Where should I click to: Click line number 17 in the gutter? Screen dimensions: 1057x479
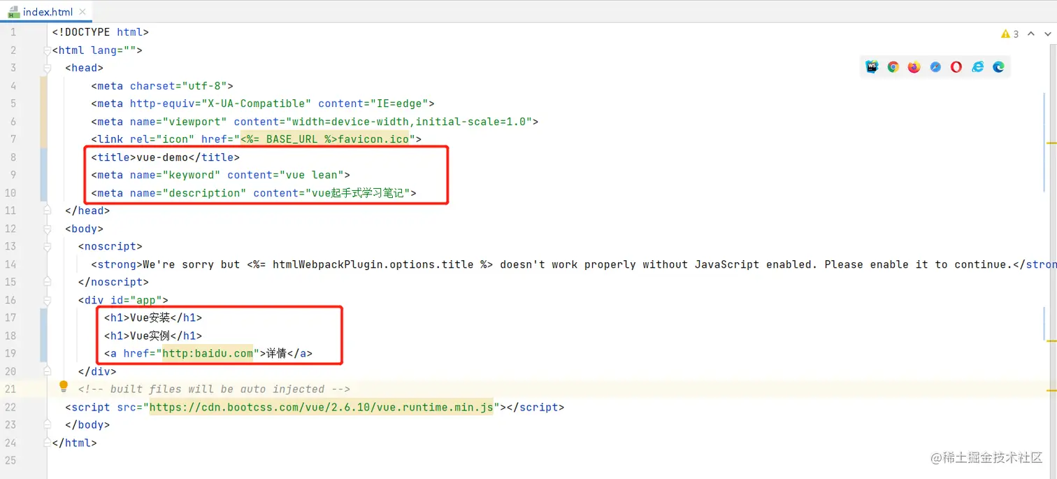pyautogui.click(x=10, y=317)
